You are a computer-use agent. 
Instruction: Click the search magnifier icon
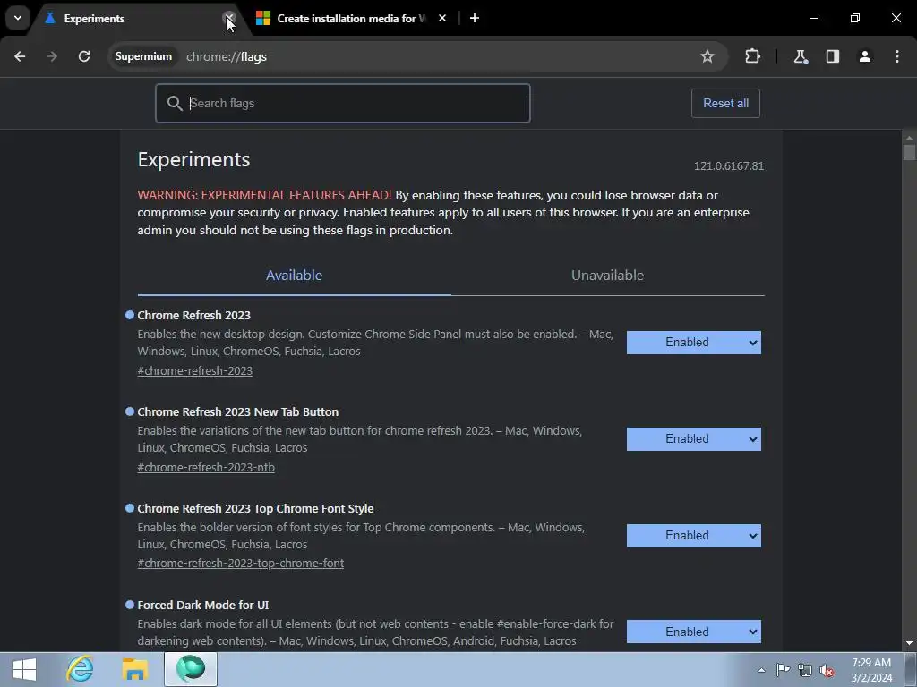pyautogui.click(x=175, y=104)
